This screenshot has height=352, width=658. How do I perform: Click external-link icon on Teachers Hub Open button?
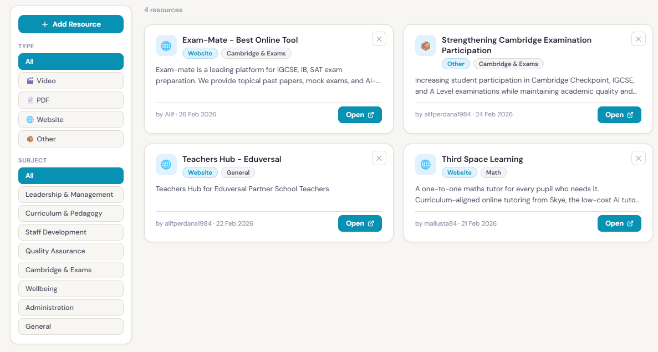[x=371, y=223]
